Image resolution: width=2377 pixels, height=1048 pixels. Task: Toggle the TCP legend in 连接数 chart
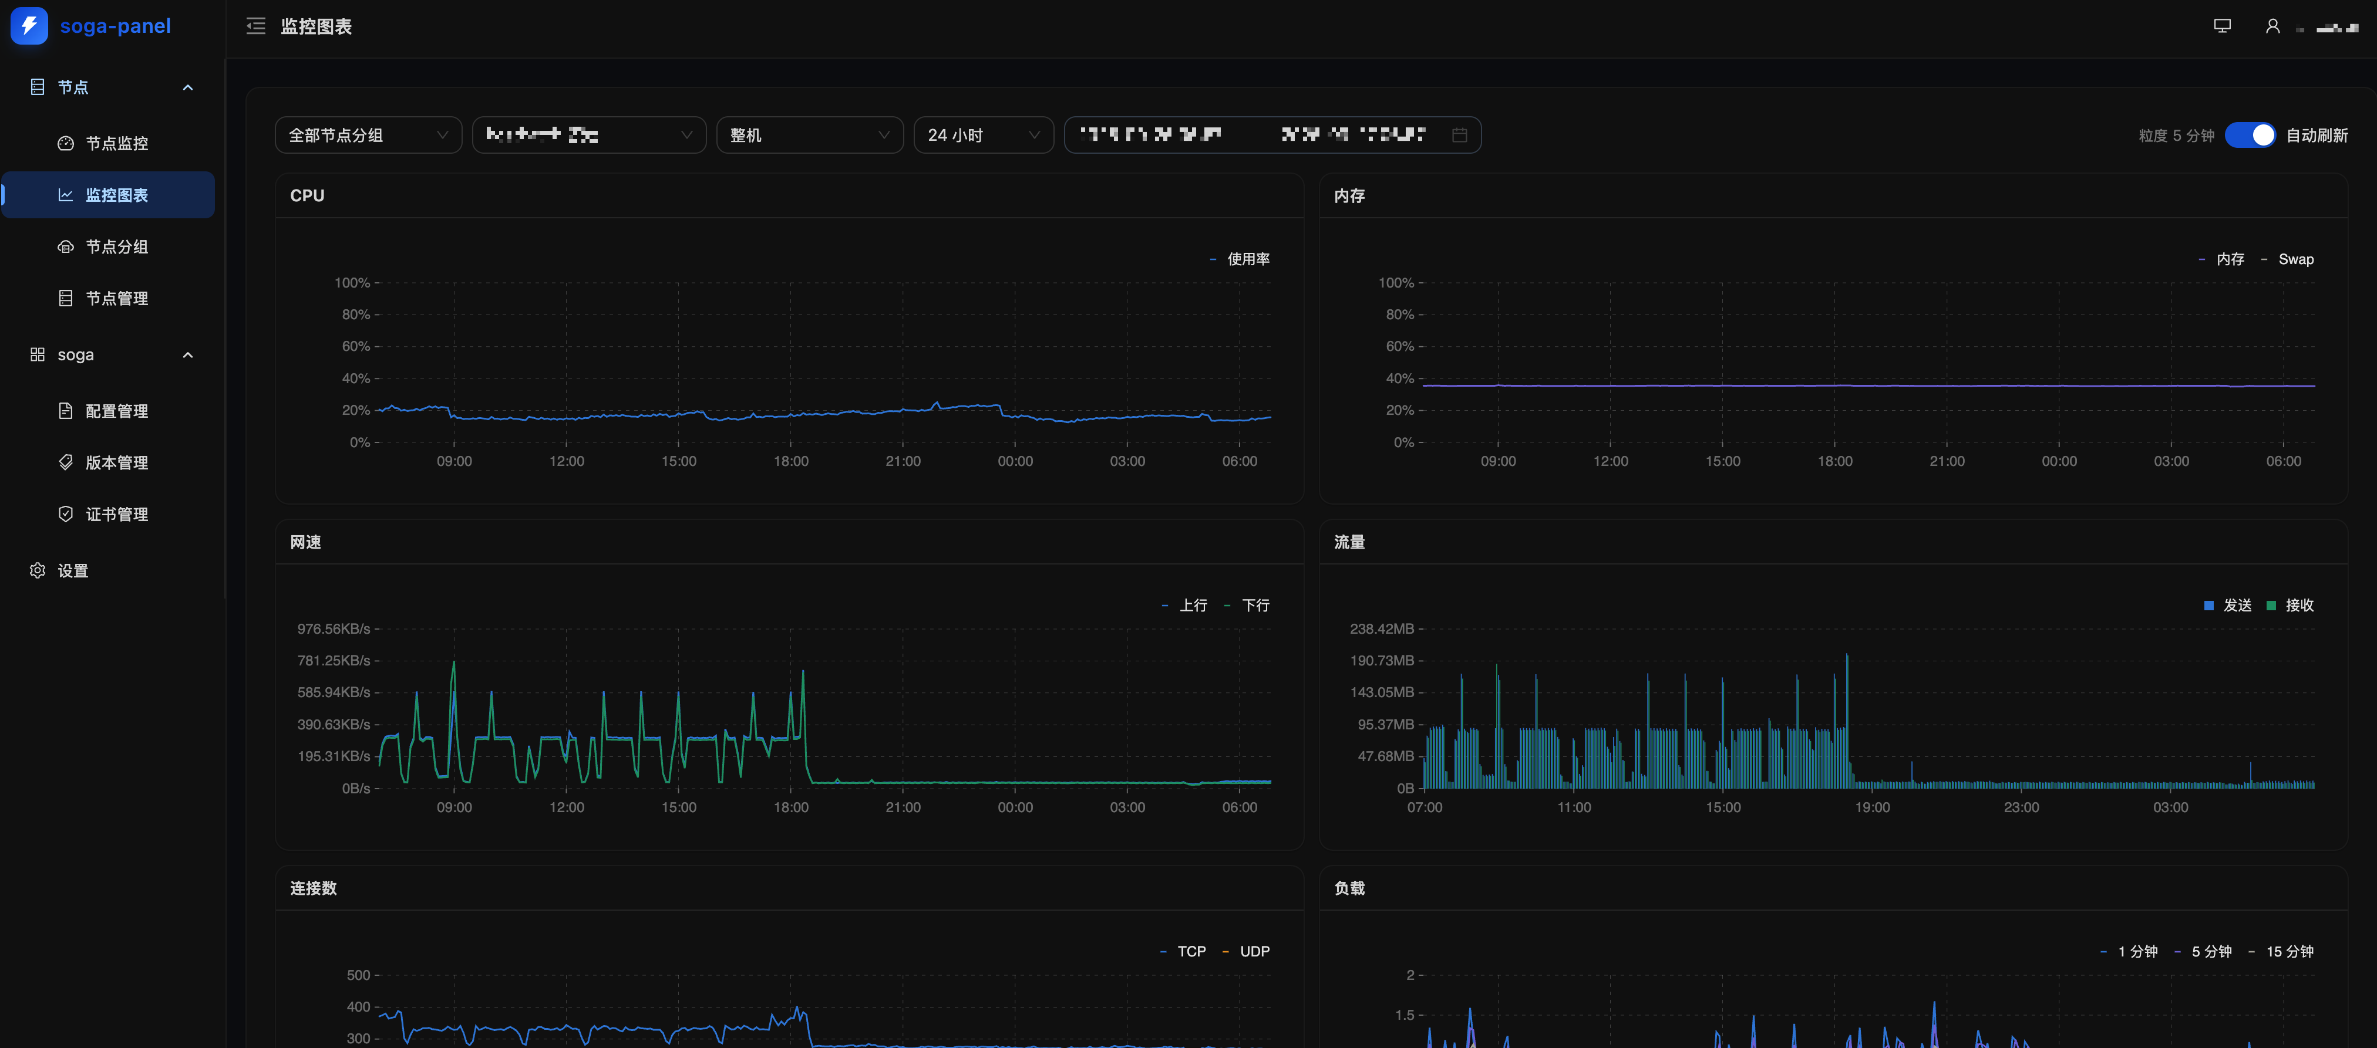click(x=1182, y=951)
